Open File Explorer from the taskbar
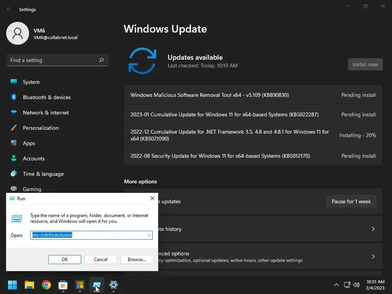This screenshot has width=392, height=294. [29, 285]
